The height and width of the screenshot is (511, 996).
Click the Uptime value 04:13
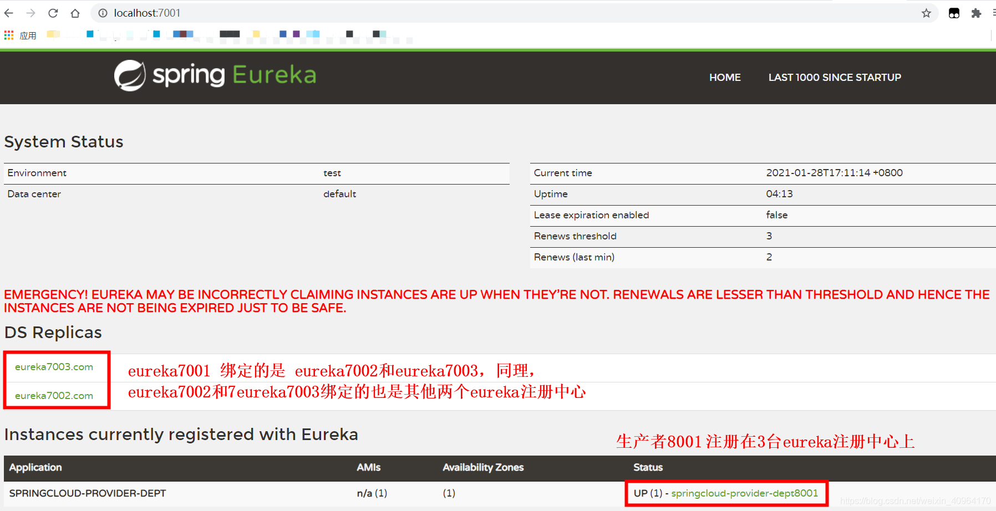779,194
